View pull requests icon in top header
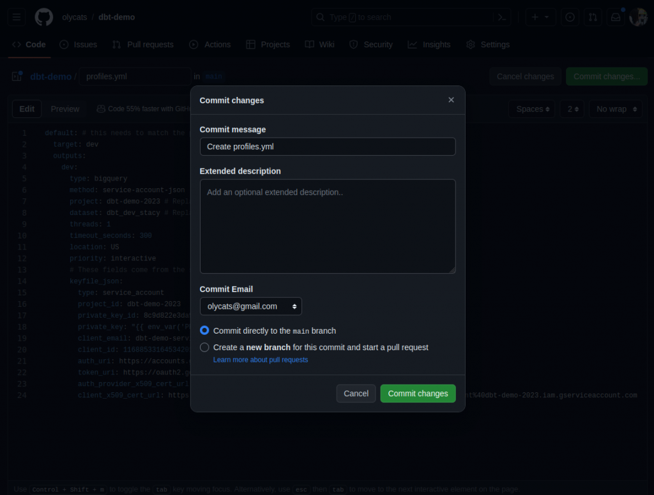The image size is (654, 495). pos(593,17)
